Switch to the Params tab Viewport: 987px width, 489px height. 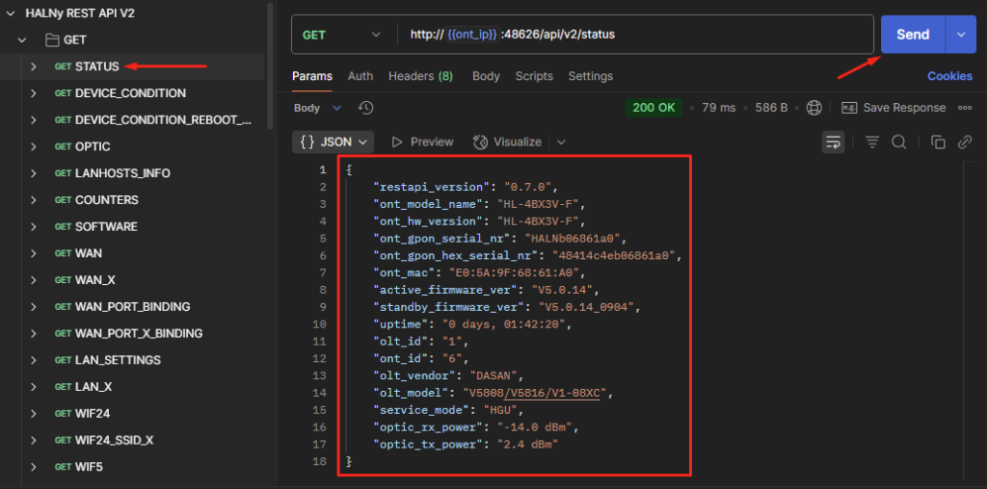point(312,76)
